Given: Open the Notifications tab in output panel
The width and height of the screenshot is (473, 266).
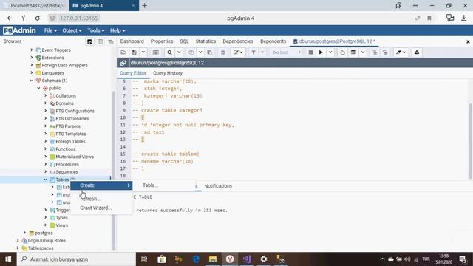Looking at the screenshot, I should (218, 186).
